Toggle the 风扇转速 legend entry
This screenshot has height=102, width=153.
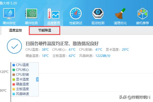tap(21, 94)
